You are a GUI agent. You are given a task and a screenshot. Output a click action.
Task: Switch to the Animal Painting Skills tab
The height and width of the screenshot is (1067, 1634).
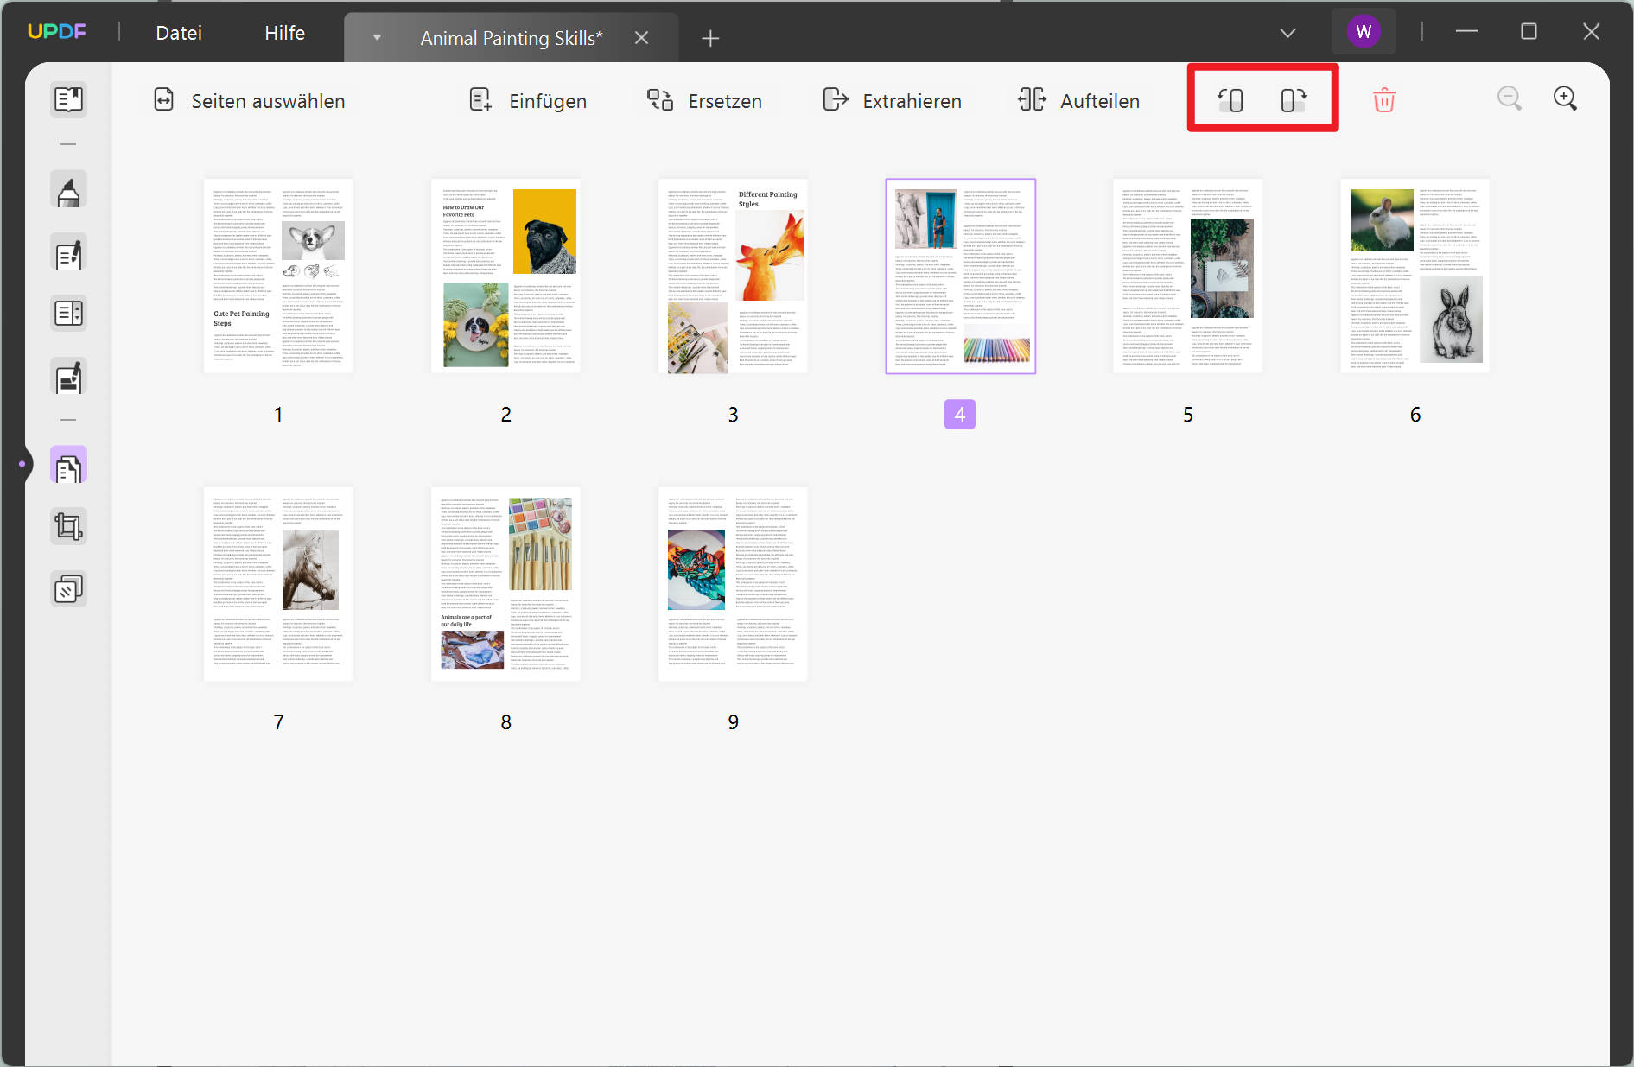click(510, 37)
